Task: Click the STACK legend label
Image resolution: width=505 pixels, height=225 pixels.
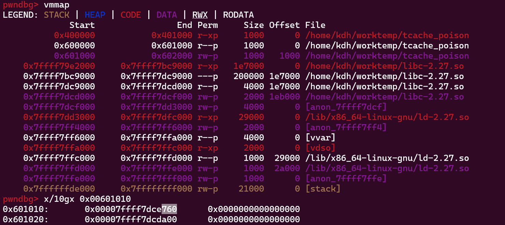Action: [x=56, y=15]
